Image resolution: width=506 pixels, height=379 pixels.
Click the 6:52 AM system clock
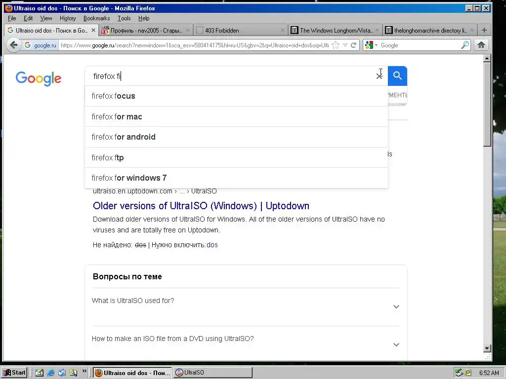pos(489,373)
